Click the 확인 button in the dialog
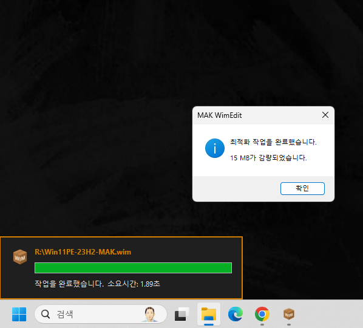The height and width of the screenshot is (328, 363). [302, 188]
